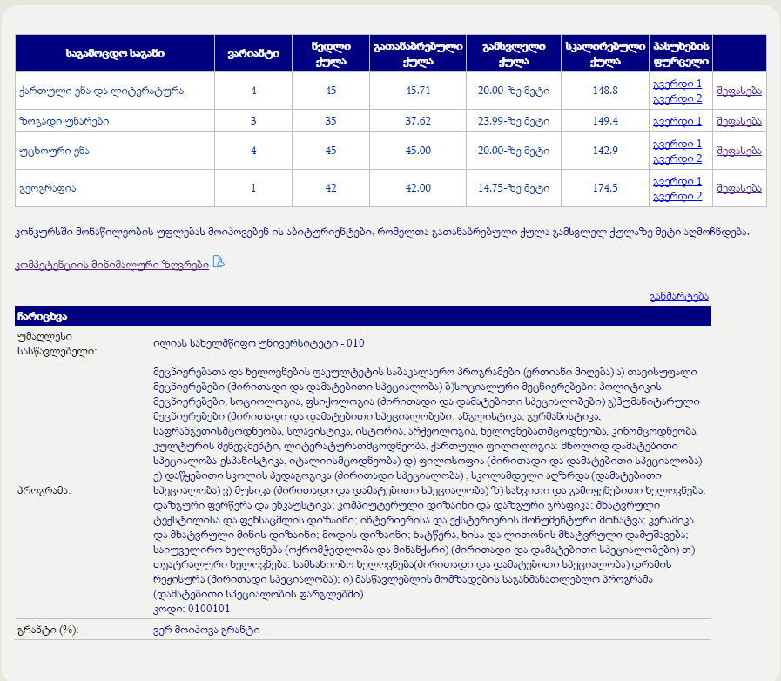Click passing score 14.75-ზე მეტი
Screen dimensions: 781x681
point(514,188)
